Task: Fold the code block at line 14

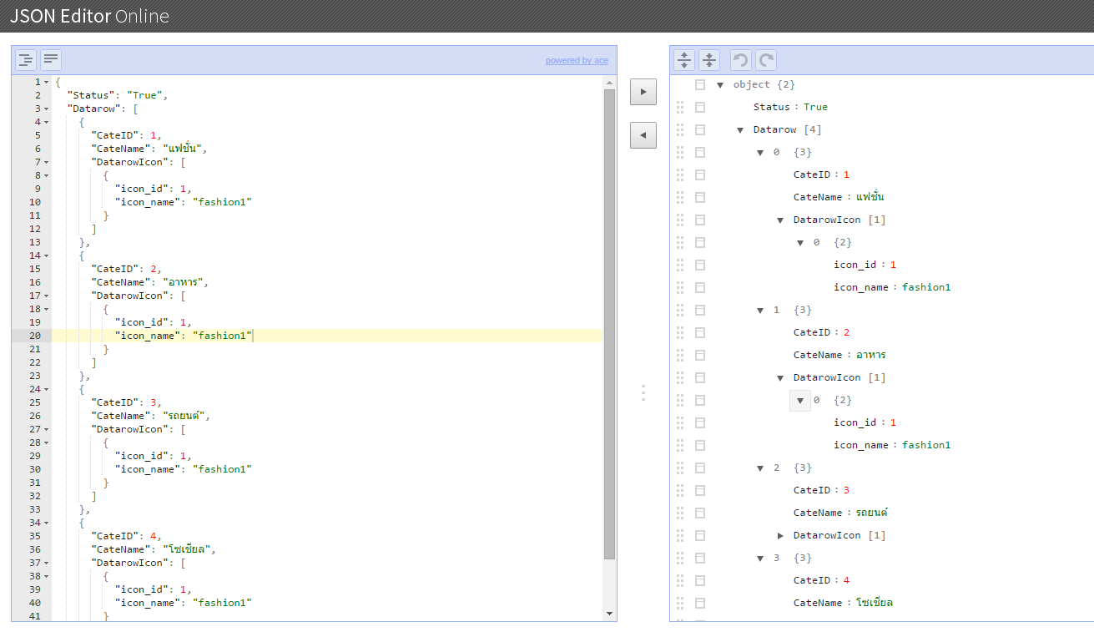Action: (46, 255)
